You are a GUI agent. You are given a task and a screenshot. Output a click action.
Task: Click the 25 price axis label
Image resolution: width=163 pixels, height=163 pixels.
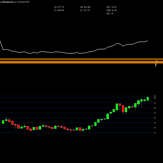(155, 133)
